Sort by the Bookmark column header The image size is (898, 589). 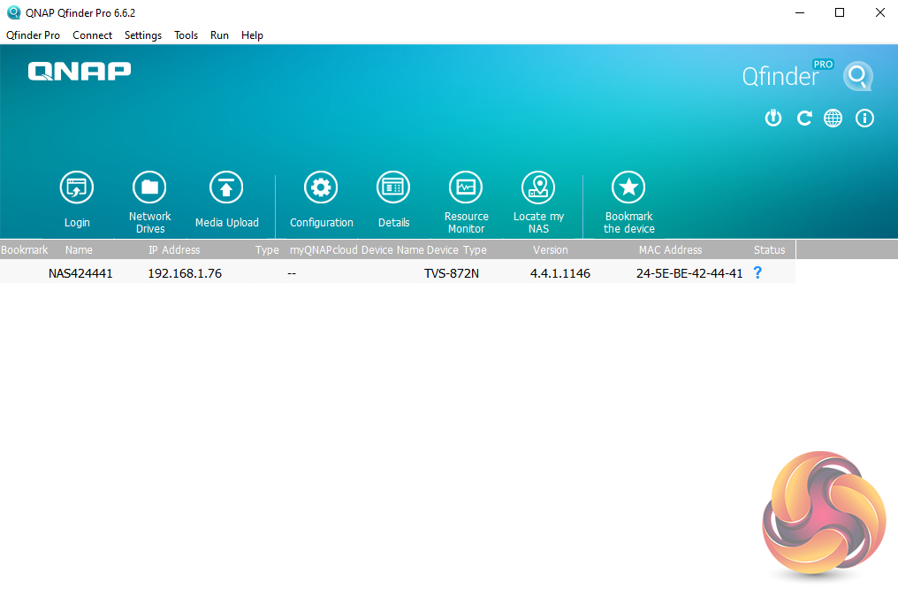[x=25, y=249]
